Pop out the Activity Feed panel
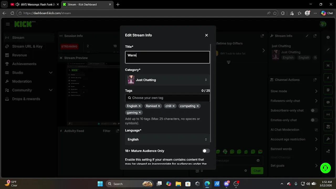The width and height of the screenshot is (336, 189). (117, 131)
